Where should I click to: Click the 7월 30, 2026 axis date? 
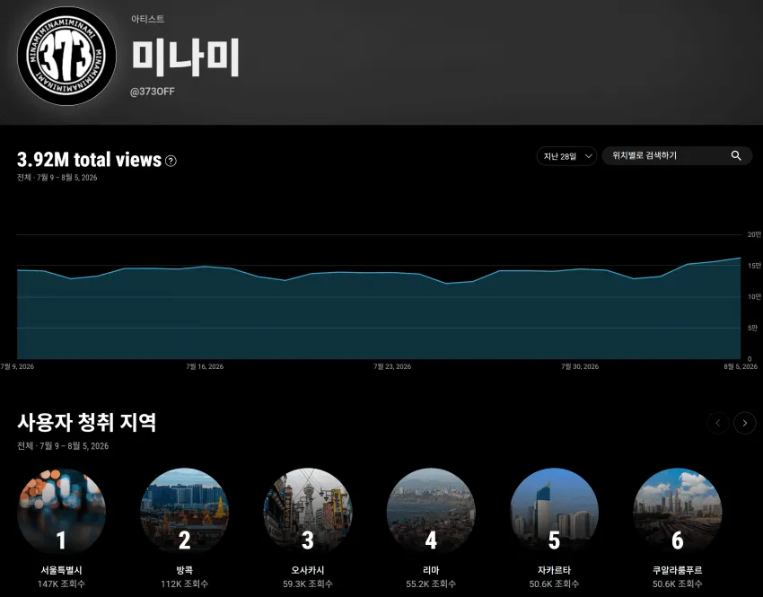click(580, 367)
